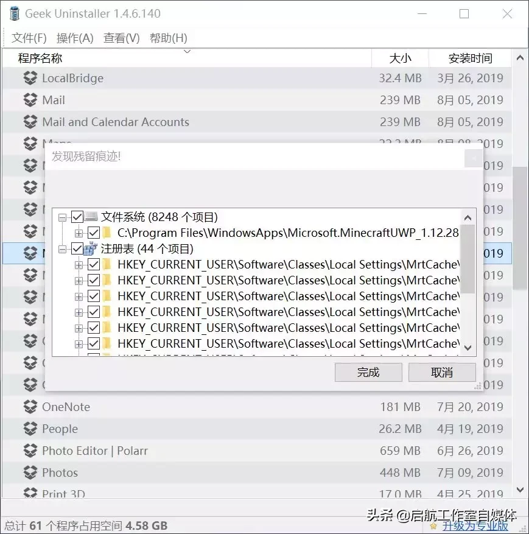Click the OneNote package icon
529x534 pixels.
pyautogui.click(x=30, y=407)
